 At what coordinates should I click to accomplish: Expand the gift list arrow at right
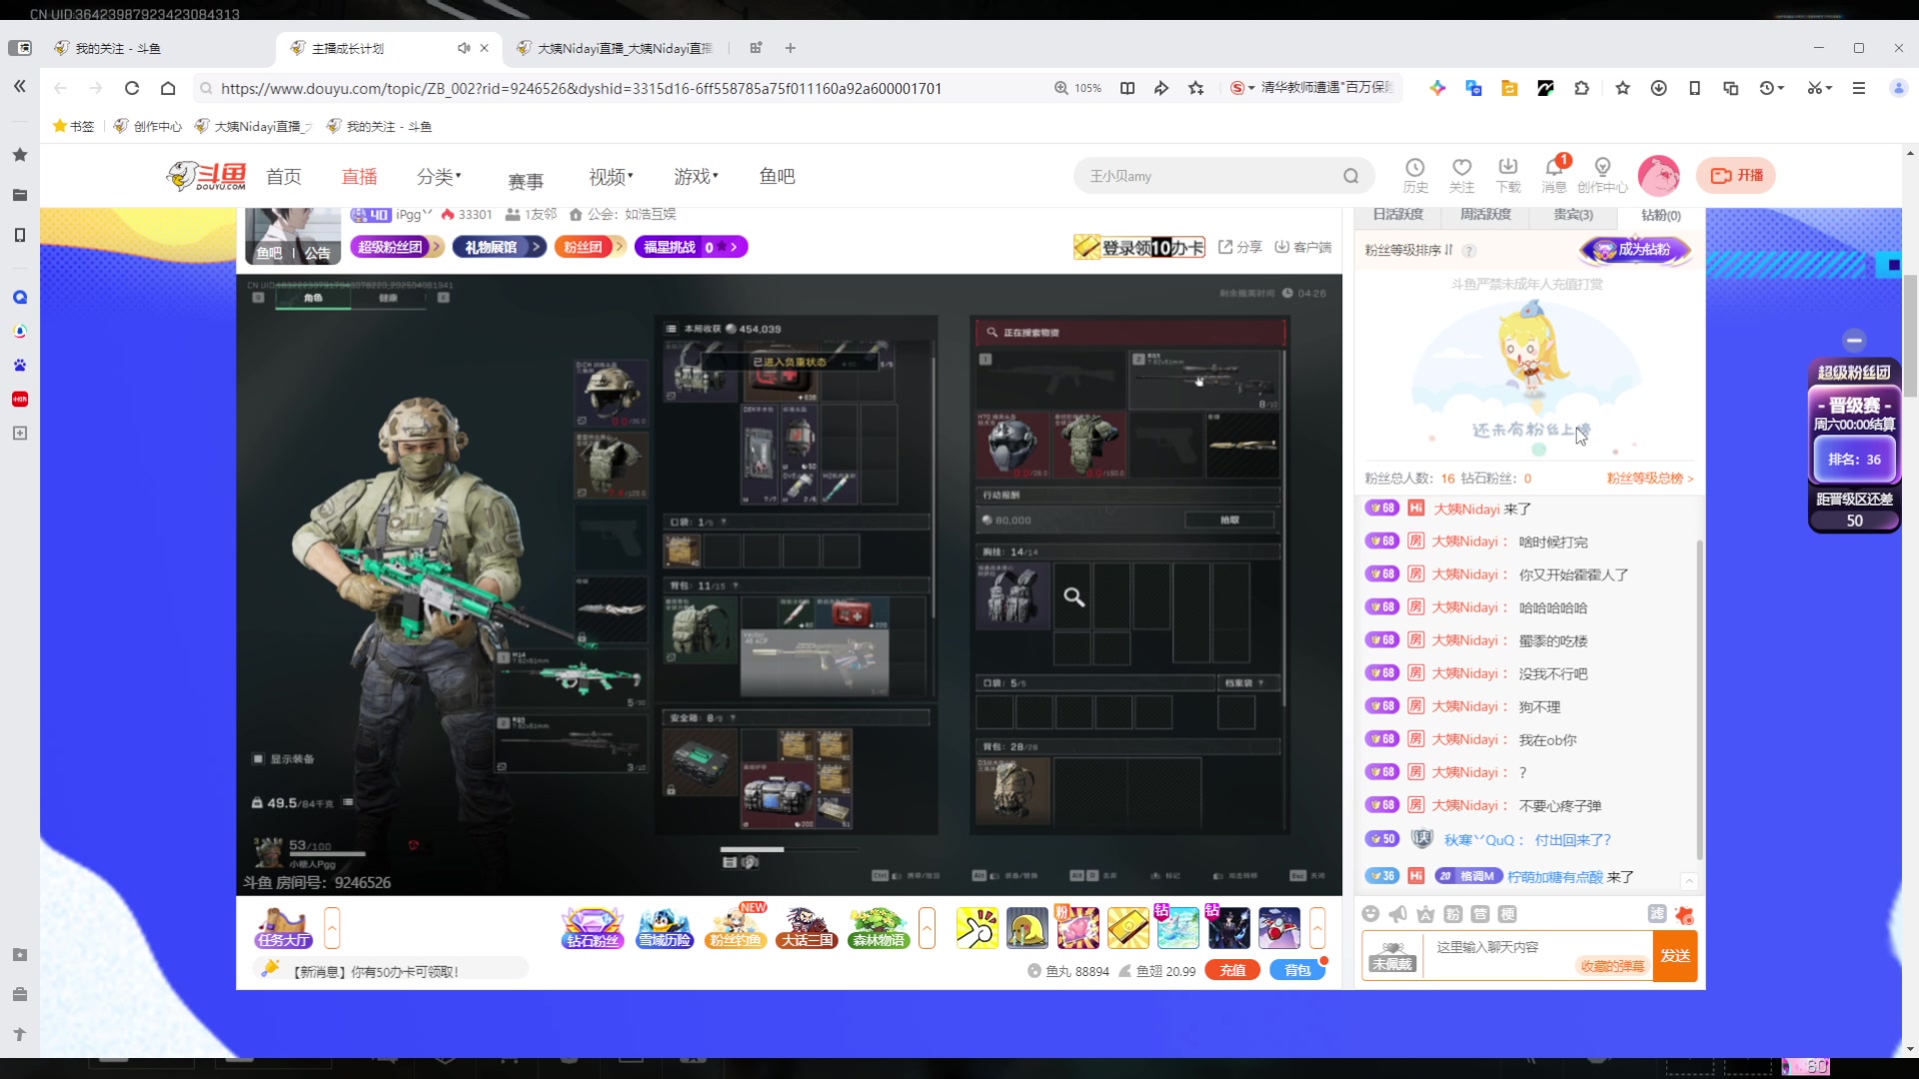click(x=1317, y=928)
